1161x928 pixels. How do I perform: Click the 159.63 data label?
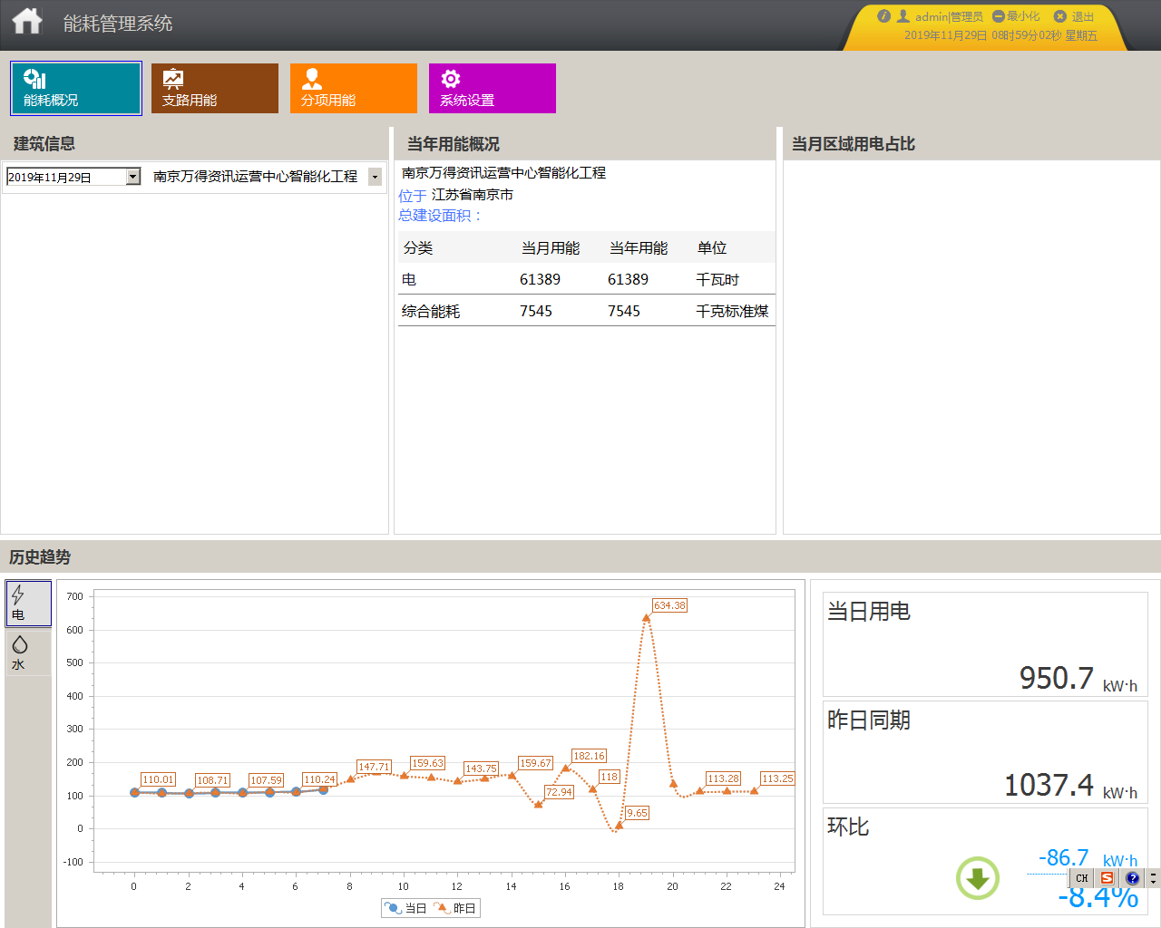tap(427, 763)
